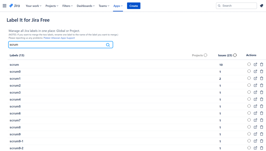Screen dimensions: 266x151
Task: Delete the scrum9 label
Action: click(262, 134)
